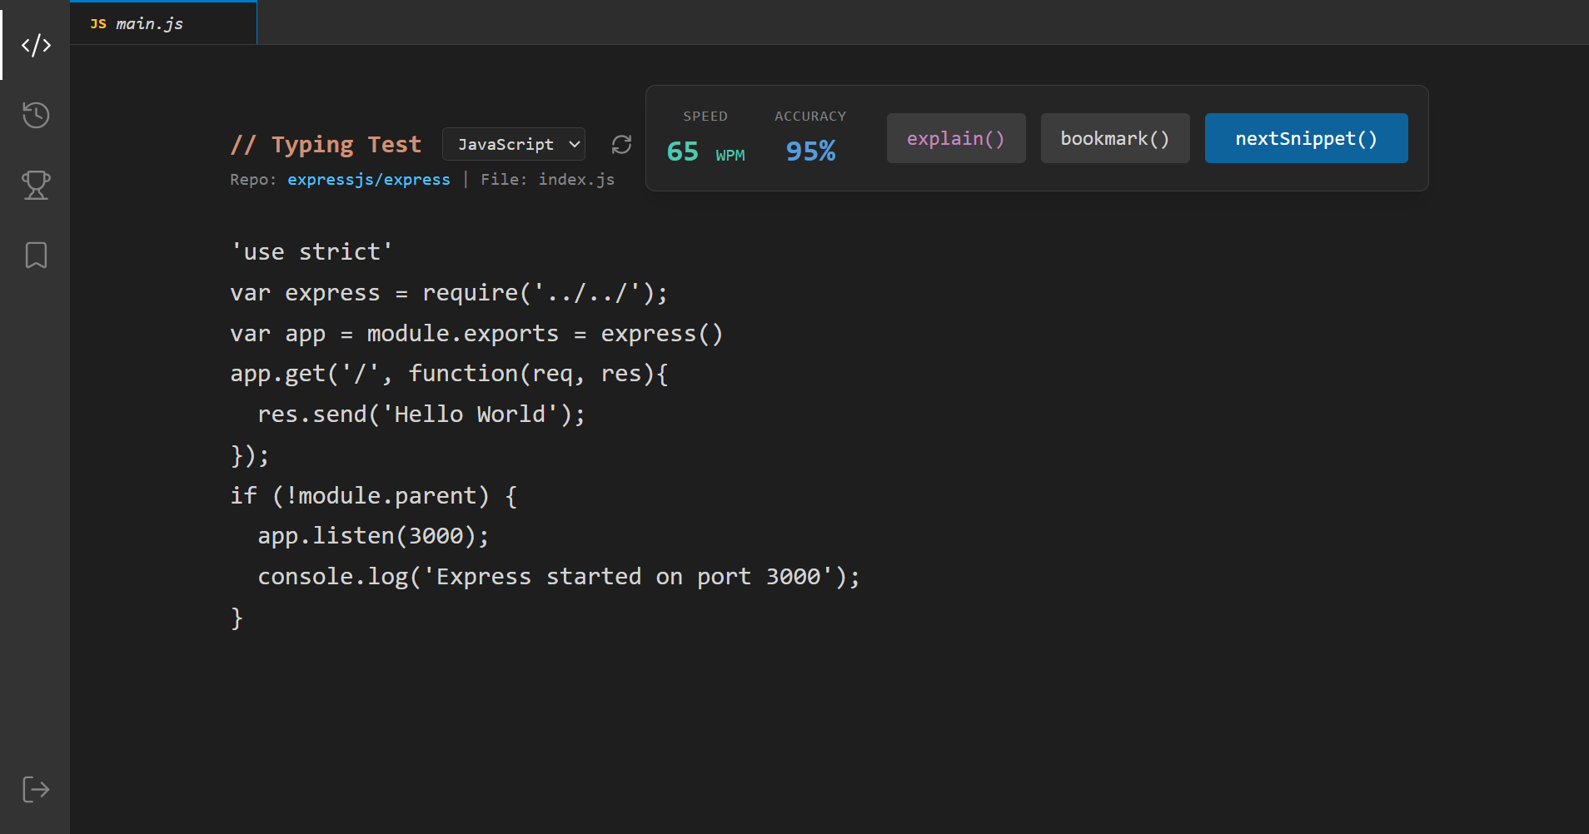The width and height of the screenshot is (1589, 834).
Task: Open the JavaScript language dropdown
Action: (x=514, y=144)
